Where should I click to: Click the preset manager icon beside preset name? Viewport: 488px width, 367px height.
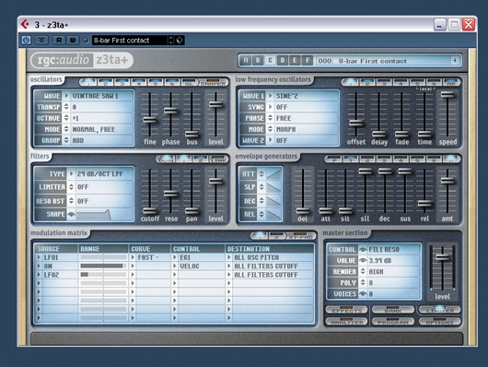[180, 41]
